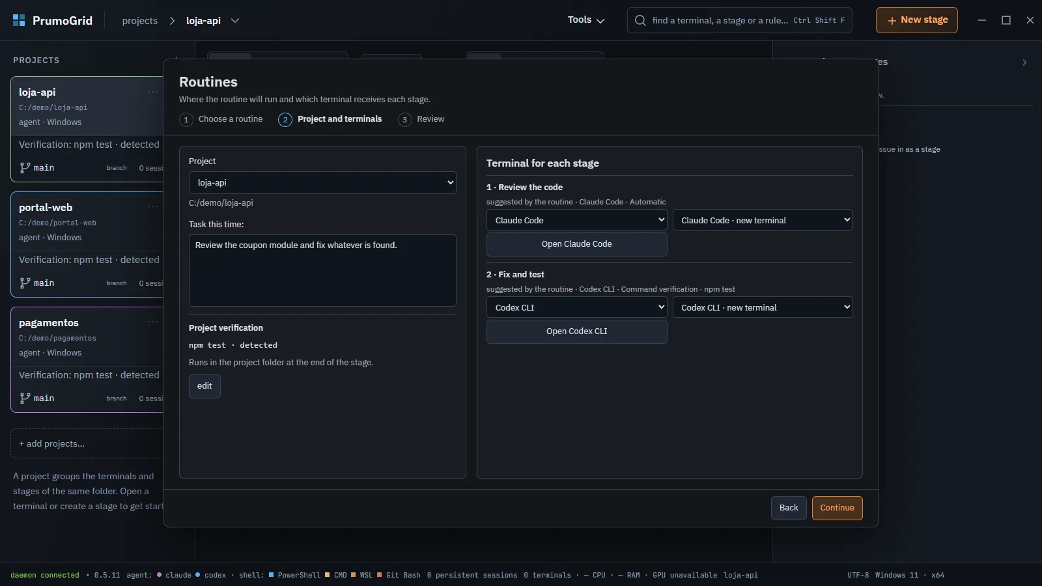
Task: Open the pagamentos card more options
Action: click(153, 322)
